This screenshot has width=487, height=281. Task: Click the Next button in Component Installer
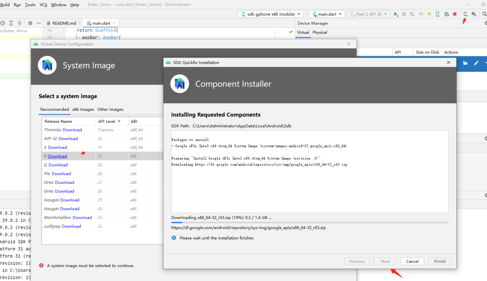pos(385,261)
